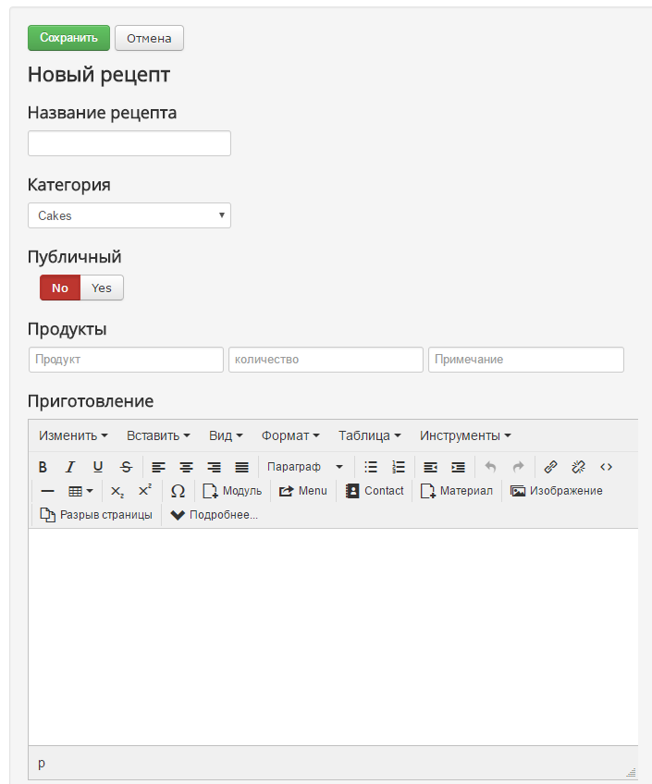Set Публичный toggle to No
Viewport: 652px width, 784px height.
[x=60, y=288]
